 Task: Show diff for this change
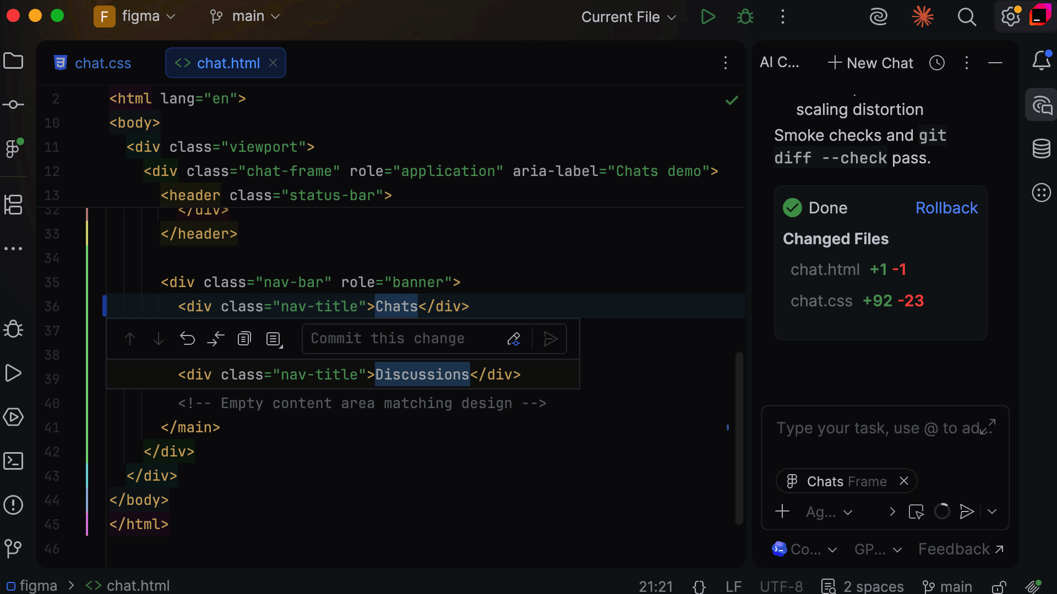click(216, 339)
